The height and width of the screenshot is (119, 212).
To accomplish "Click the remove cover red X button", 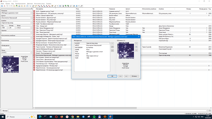I will 136,50.
